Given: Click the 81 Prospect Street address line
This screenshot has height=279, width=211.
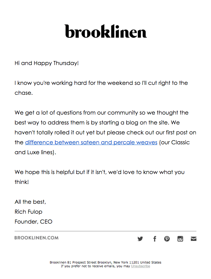Looking at the screenshot, I should [x=105, y=262].
